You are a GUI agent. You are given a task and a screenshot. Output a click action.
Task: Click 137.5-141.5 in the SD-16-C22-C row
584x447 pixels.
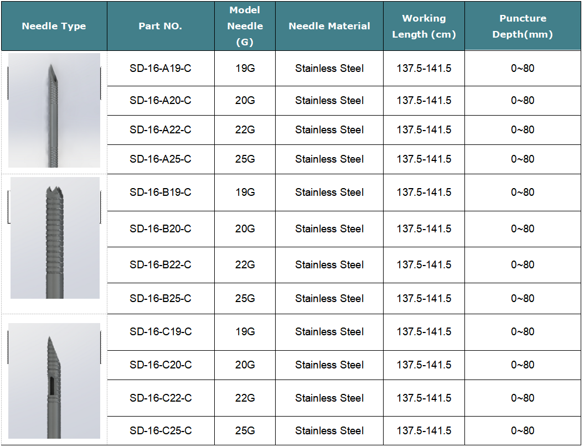click(424, 398)
